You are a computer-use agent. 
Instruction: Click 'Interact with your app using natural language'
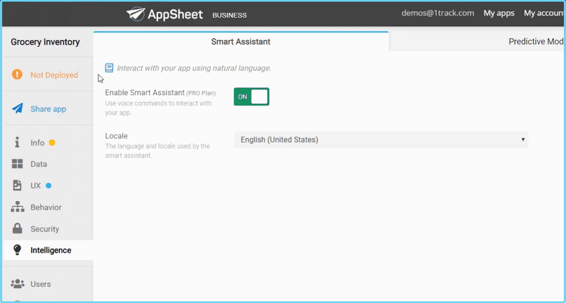pos(194,68)
